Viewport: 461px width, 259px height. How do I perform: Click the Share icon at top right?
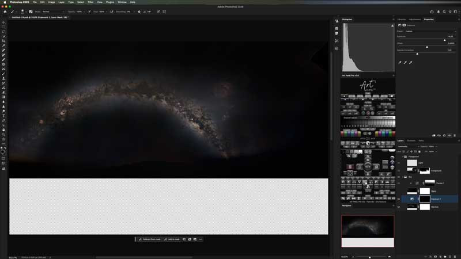(x=432, y=12)
